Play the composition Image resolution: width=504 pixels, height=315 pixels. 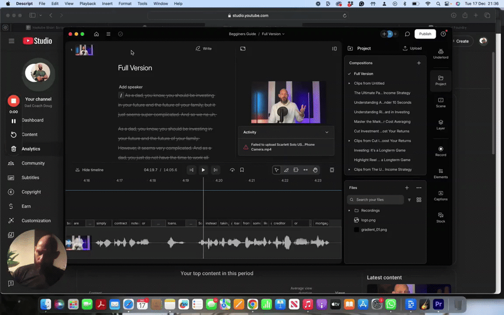(x=203, y=170)
